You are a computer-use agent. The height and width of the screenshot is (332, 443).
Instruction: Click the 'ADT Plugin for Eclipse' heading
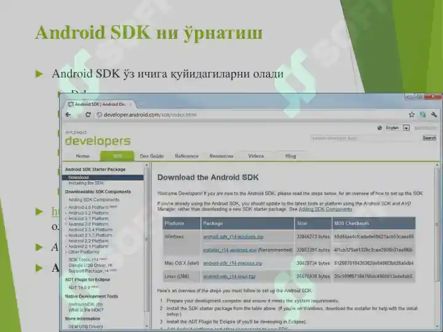click(87, 280)
